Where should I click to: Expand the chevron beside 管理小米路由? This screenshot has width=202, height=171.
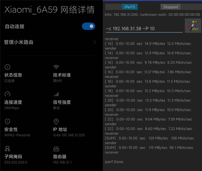(95, 42)
